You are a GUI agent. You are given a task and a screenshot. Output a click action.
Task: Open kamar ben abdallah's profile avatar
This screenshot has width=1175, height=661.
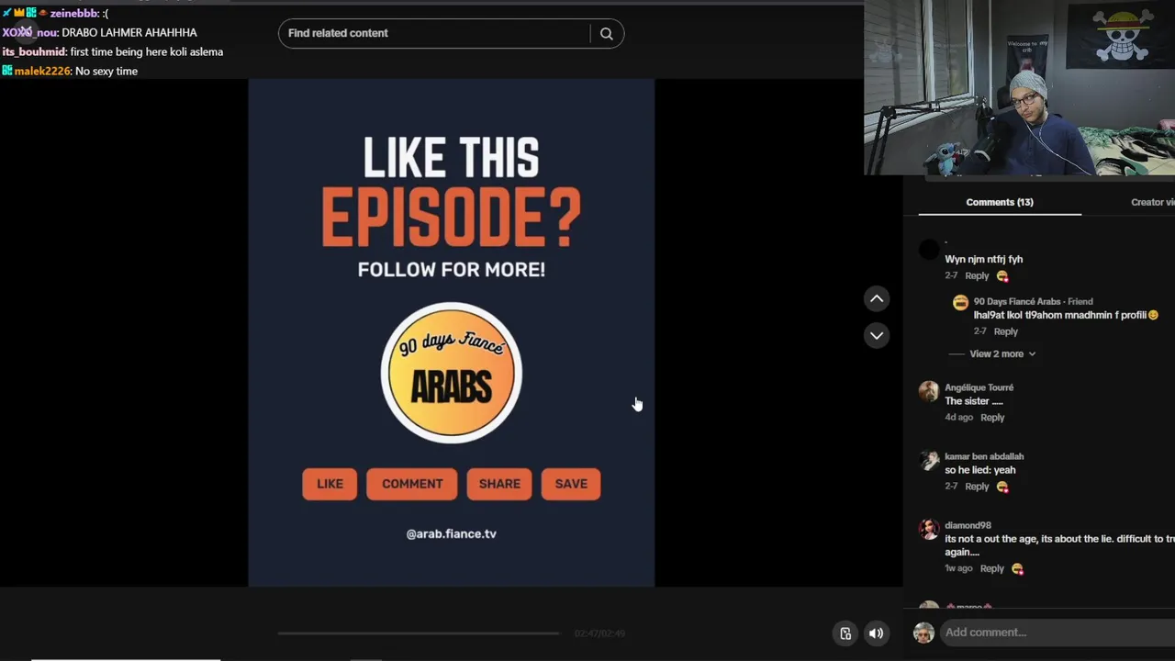[929, 460]
